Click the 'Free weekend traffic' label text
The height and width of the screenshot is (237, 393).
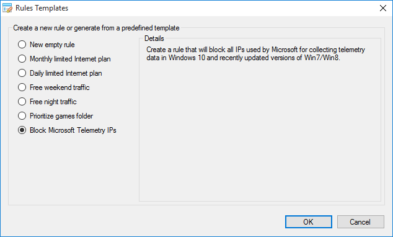[x=60, y=87]
